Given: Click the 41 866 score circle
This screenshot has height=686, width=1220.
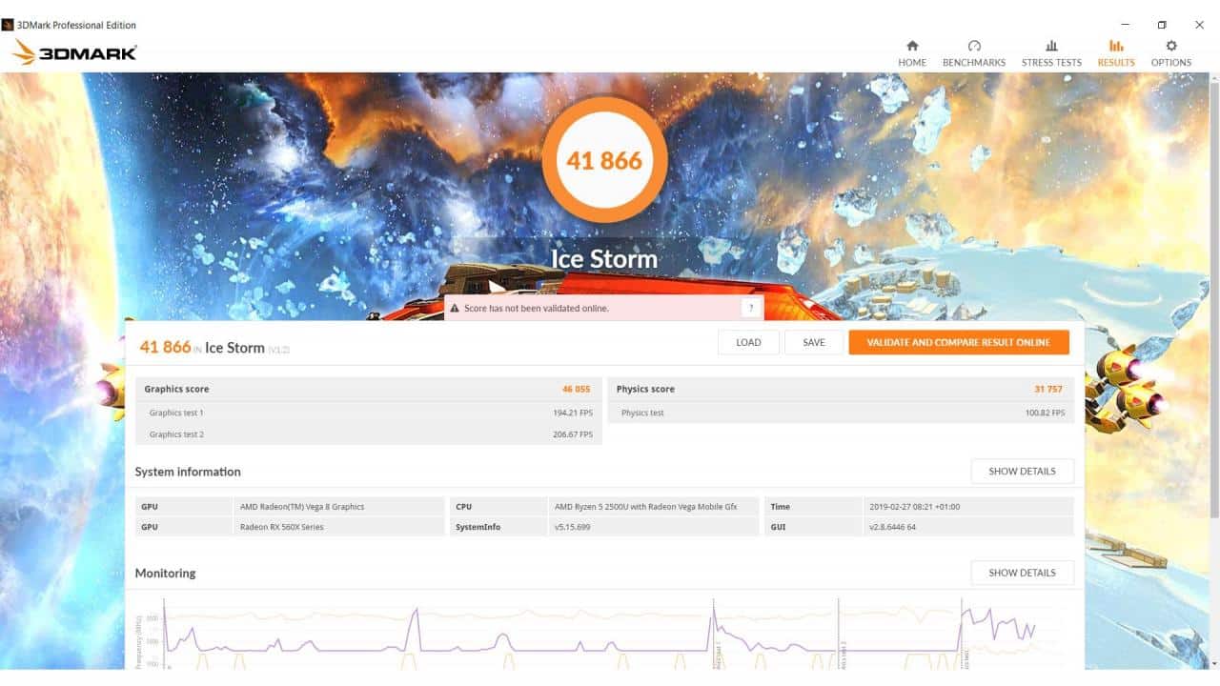Looking at the screenshot, I should coord(604,161).
